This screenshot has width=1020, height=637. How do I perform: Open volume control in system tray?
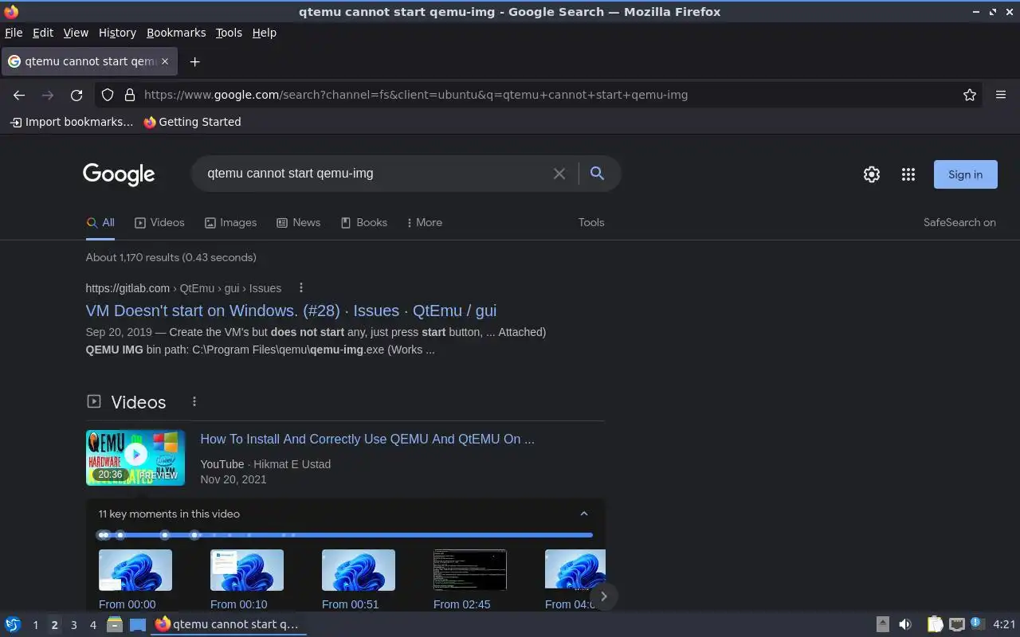905,624
